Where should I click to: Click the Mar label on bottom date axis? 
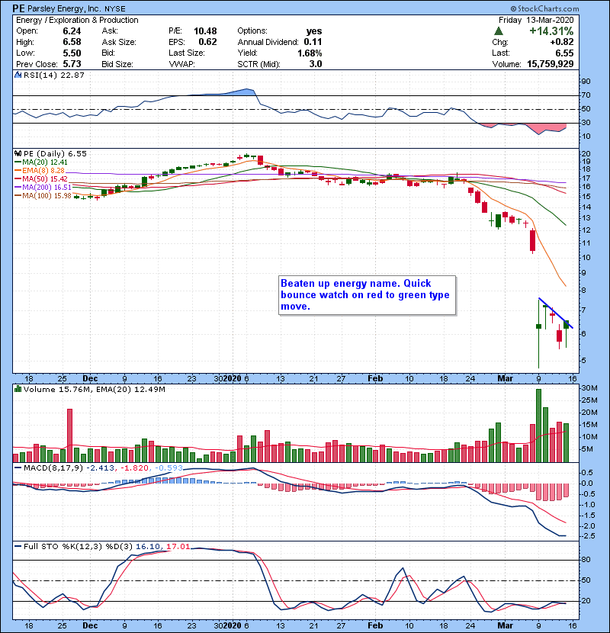[x=505, y=625]
